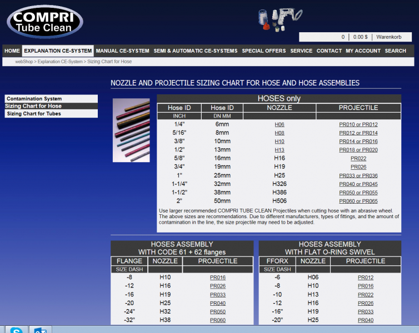Click the H506 nozzle cell
This screenshot has width=419, height=333.
[280, 201]
